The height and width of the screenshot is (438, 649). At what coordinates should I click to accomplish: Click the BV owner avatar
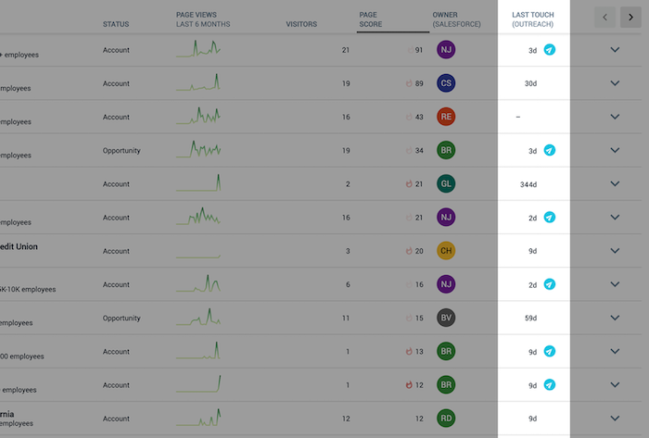point(446,318)
